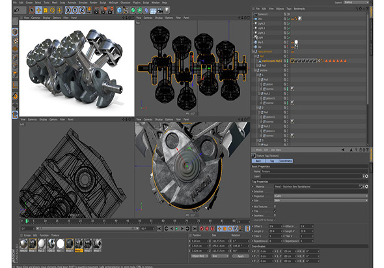
Task: Open the Edit Render Settings icon
Action: pyautogui.click(x=111, y=10)
